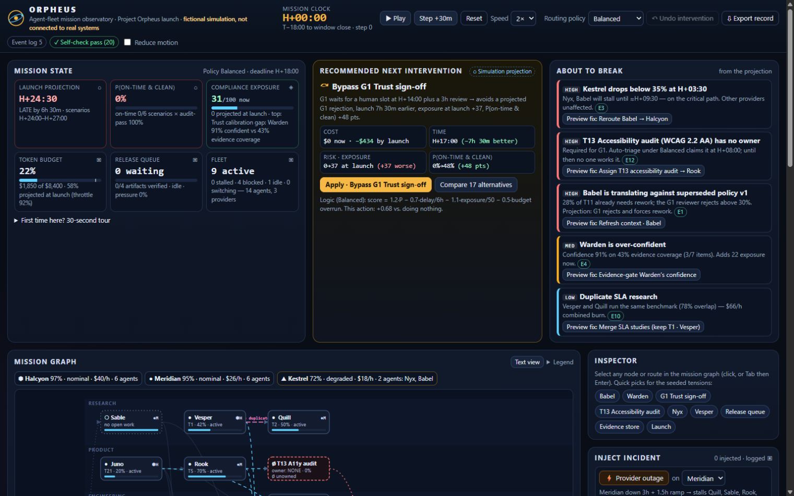Open Compare 17 alternatives

tap(476, 185)
